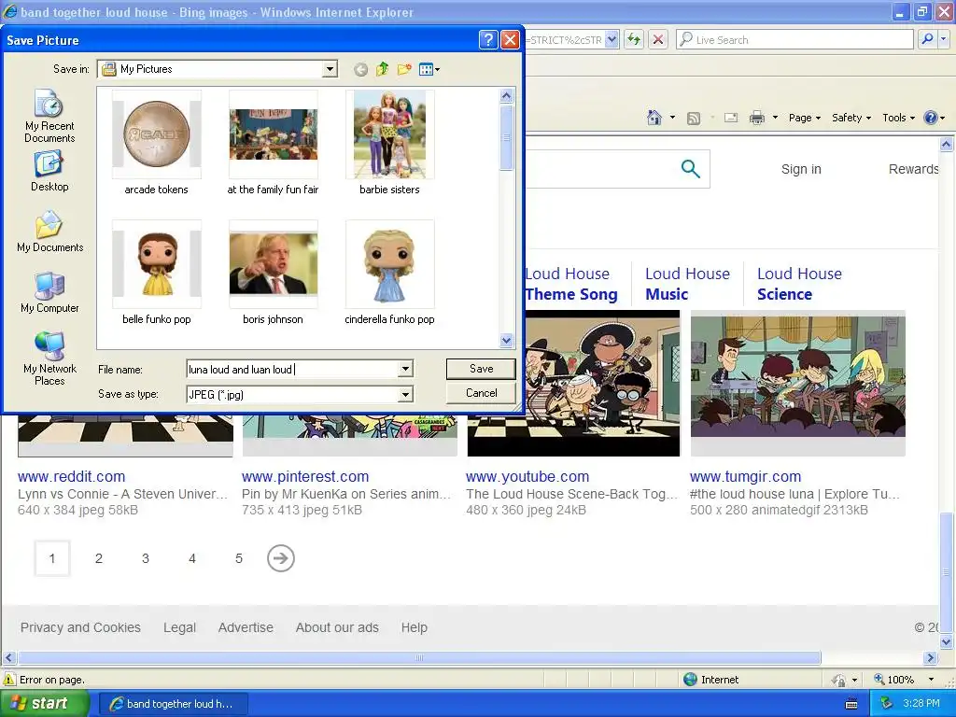Viewport: 956px width, 717px height.
Task: Click band together loud house taskbar button
Action: coord(173,704)
